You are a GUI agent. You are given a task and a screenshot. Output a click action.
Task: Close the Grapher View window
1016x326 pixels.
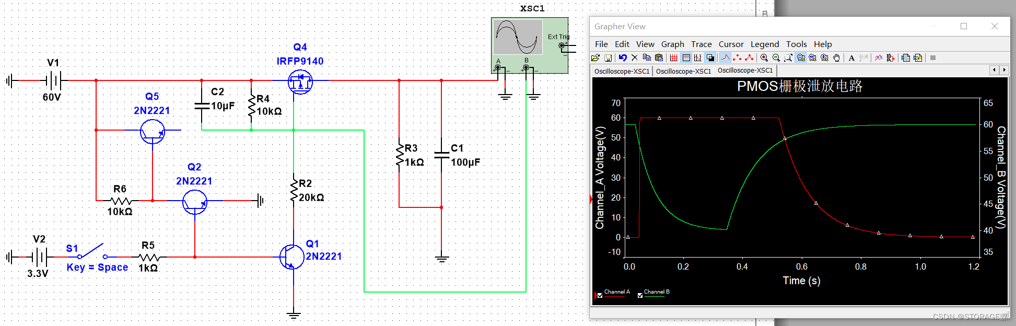[x=995, y=26]
